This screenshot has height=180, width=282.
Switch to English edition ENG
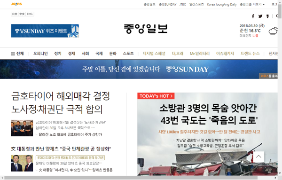[30, 14]
